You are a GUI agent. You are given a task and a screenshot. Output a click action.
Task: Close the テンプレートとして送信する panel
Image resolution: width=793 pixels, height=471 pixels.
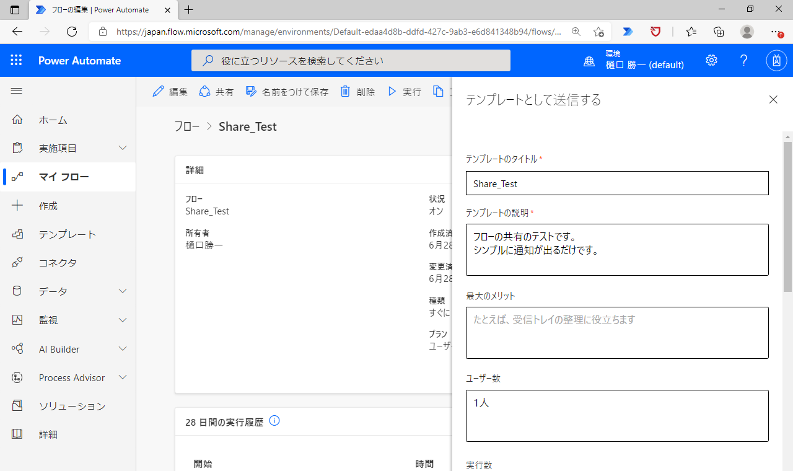(773, 99)
